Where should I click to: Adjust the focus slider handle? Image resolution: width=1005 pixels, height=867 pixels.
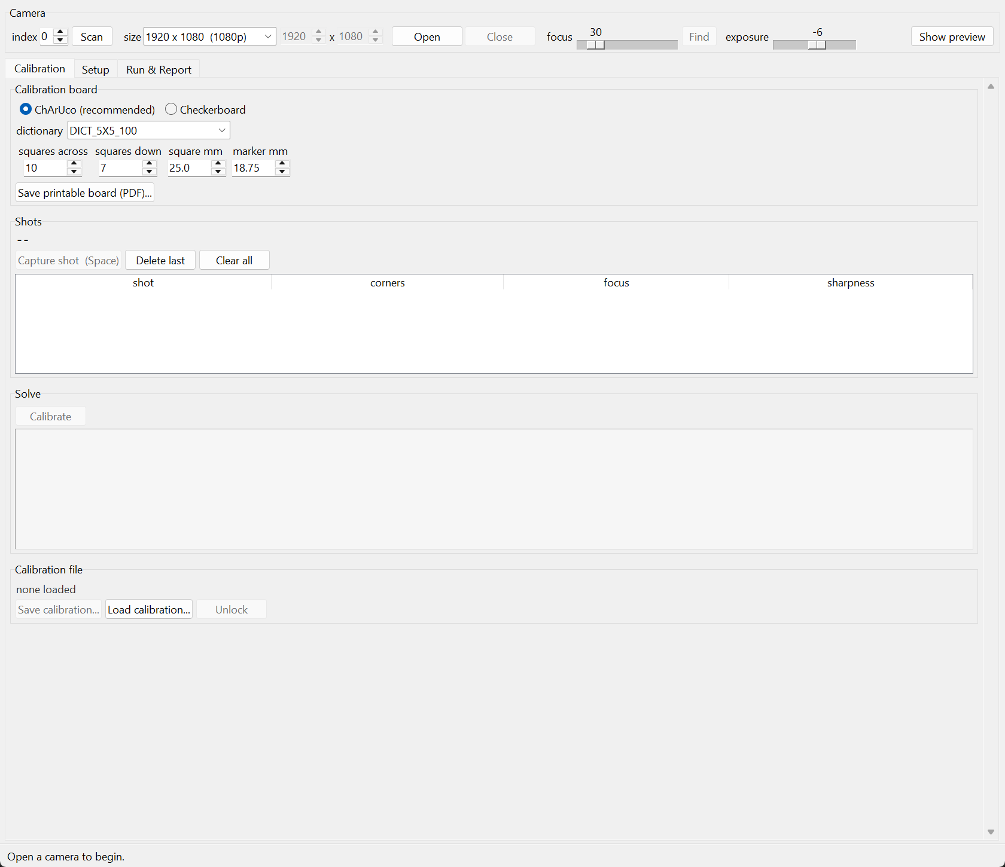coord(595,45)
